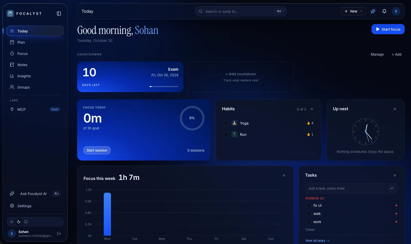The width and height of the screenshot is (411, 244).
Task: Click the Start focus button
Action: click(x=388, y=29)
